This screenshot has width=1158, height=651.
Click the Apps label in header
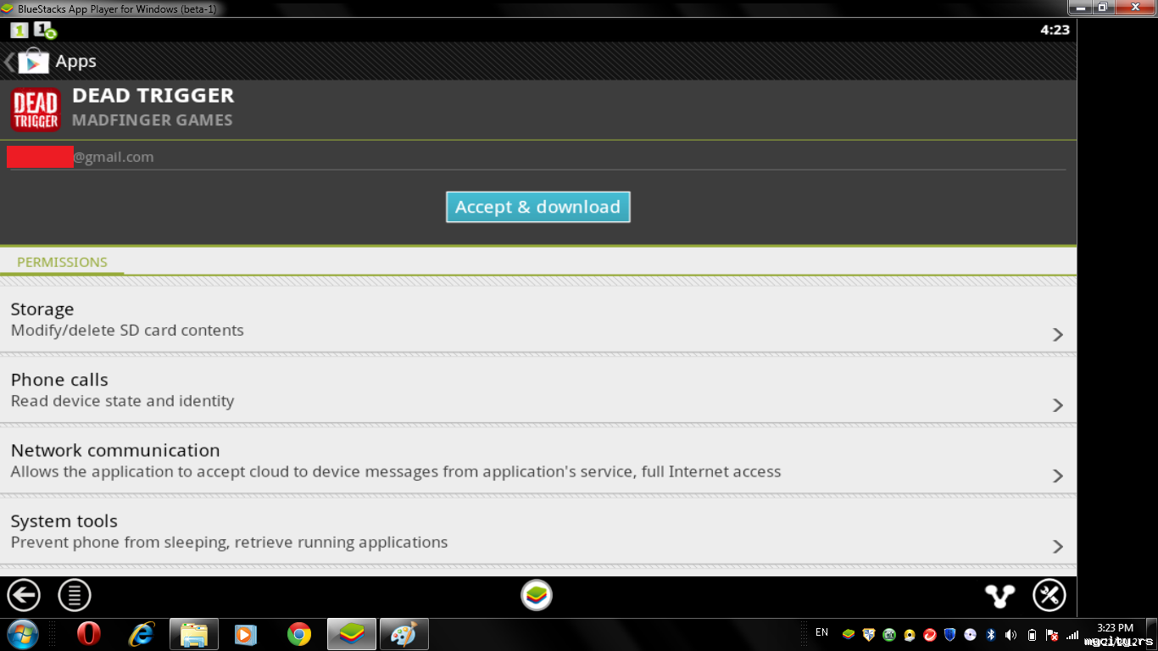[x=76, y=62]
